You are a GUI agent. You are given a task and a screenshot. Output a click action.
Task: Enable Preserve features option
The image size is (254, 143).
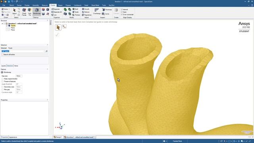[2, 81]
